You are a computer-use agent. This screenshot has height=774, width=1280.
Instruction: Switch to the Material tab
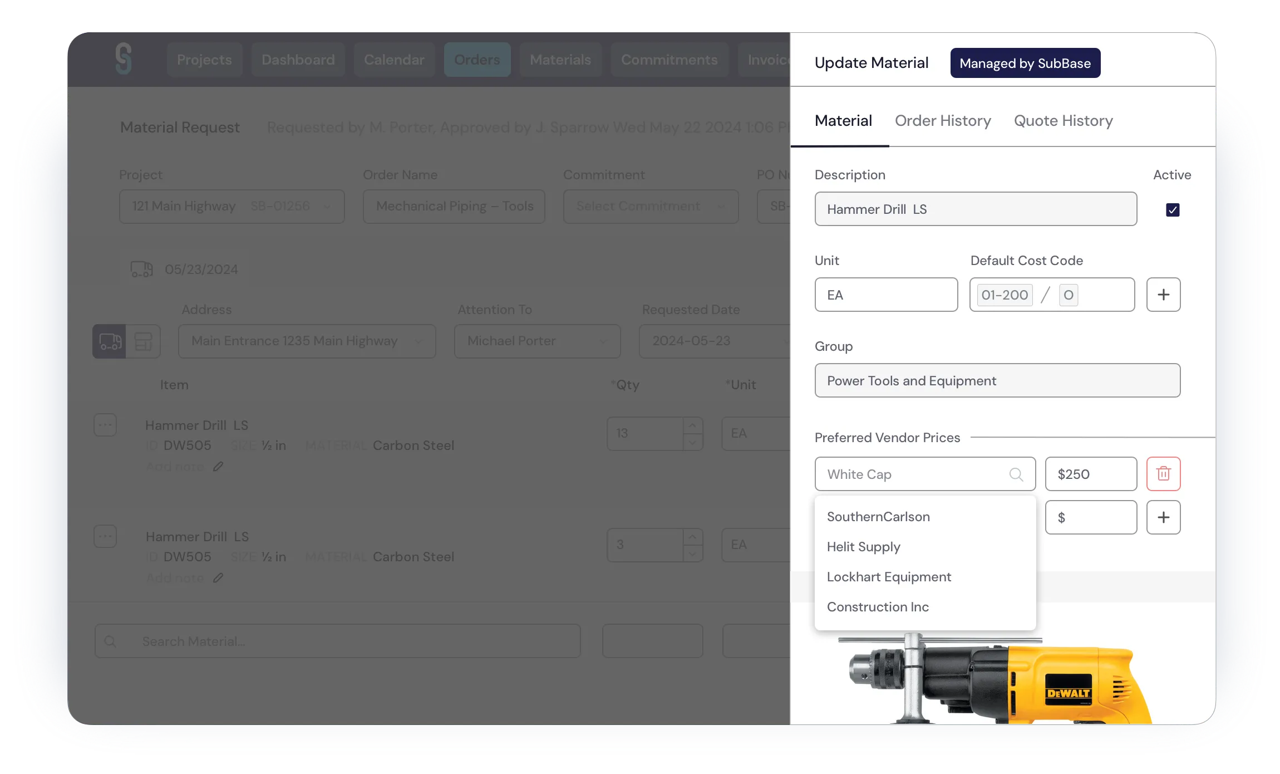(x=843, y=121)
